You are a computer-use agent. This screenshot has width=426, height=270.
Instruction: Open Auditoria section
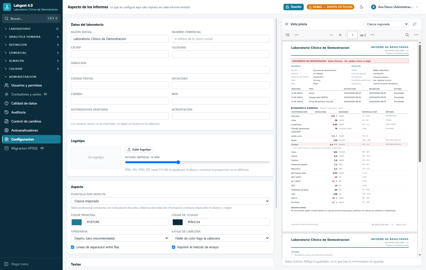tap(31, 112)
